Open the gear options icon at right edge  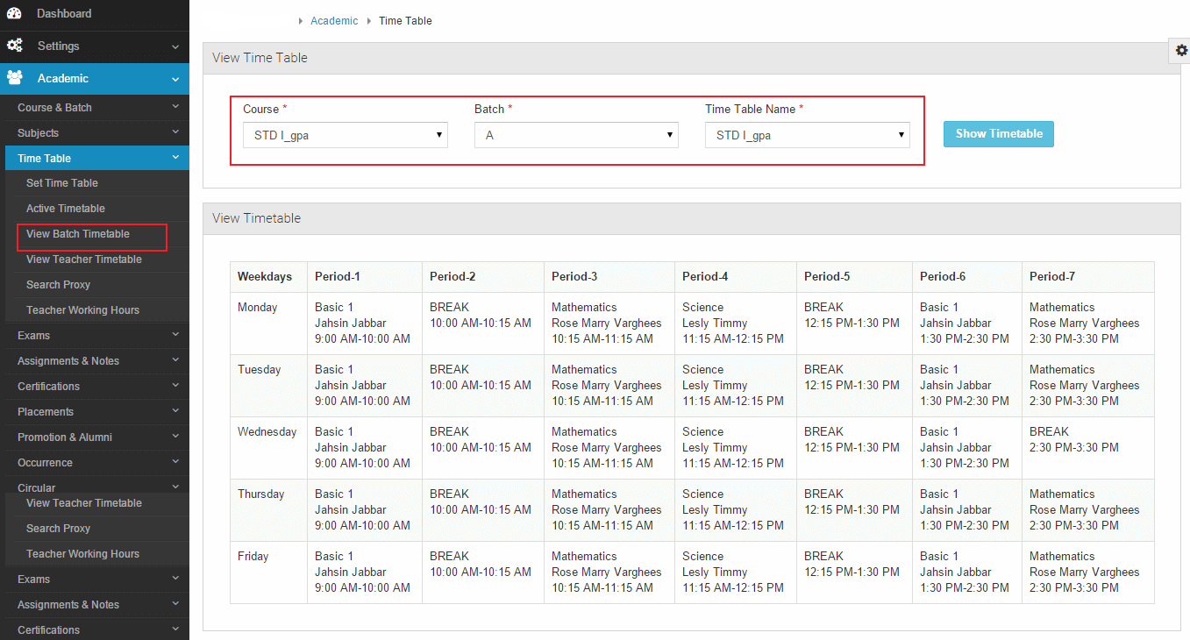[x=1180, y=52]
